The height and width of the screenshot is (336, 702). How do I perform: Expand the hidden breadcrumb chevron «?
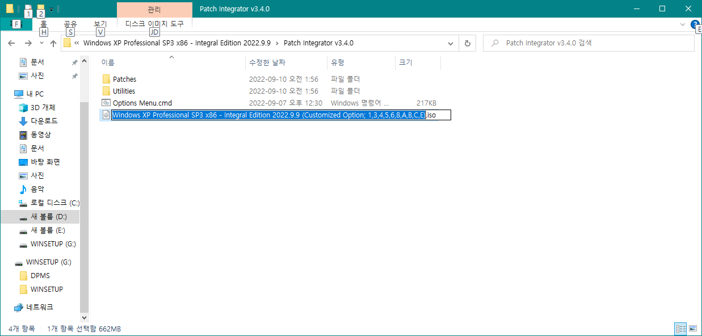click(x=77, y=43)
